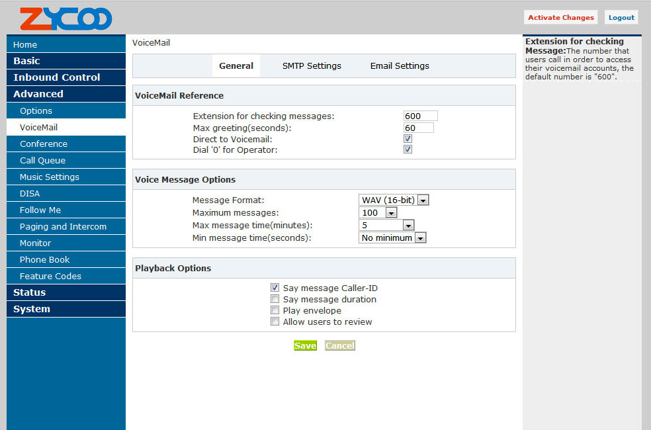Click the Cancel button
651x430 pixels.
pos(340,346)
